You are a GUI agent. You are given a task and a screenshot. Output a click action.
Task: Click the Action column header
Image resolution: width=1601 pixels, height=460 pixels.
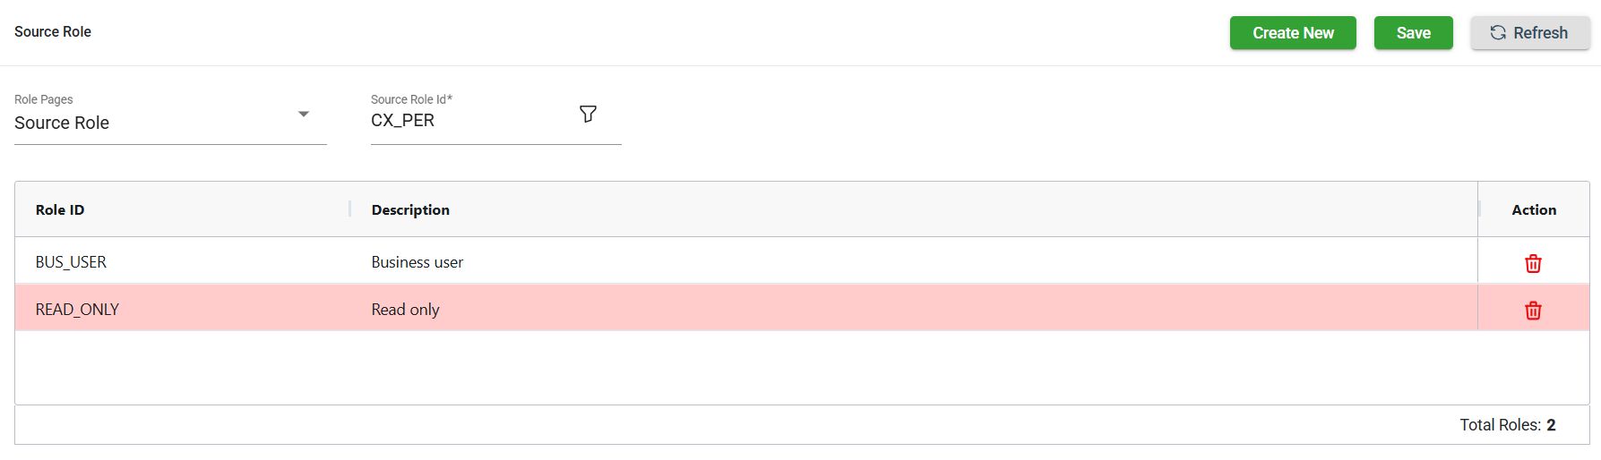coord(1534,210)
